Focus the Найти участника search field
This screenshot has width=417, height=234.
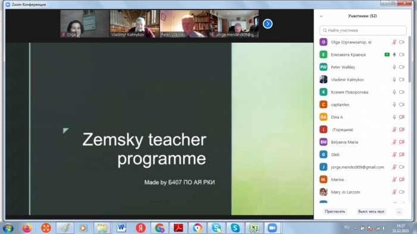coord(363,30)
